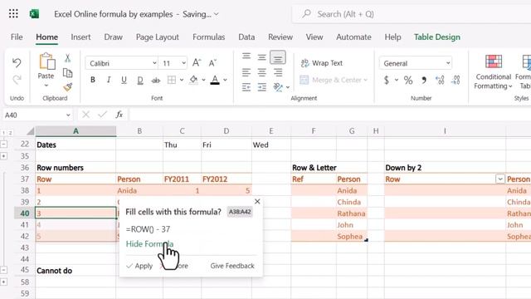Decrease decimal places

click(x=455, y=80)
